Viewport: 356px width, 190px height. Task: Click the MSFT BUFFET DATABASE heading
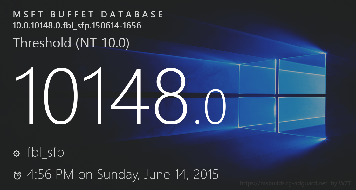(x=88, y=15)
